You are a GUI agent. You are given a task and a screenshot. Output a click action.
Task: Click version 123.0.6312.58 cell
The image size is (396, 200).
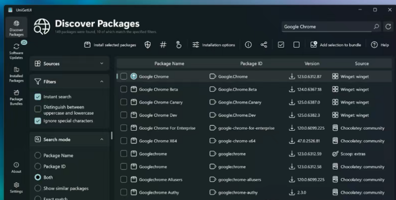[x=310, y=166]
